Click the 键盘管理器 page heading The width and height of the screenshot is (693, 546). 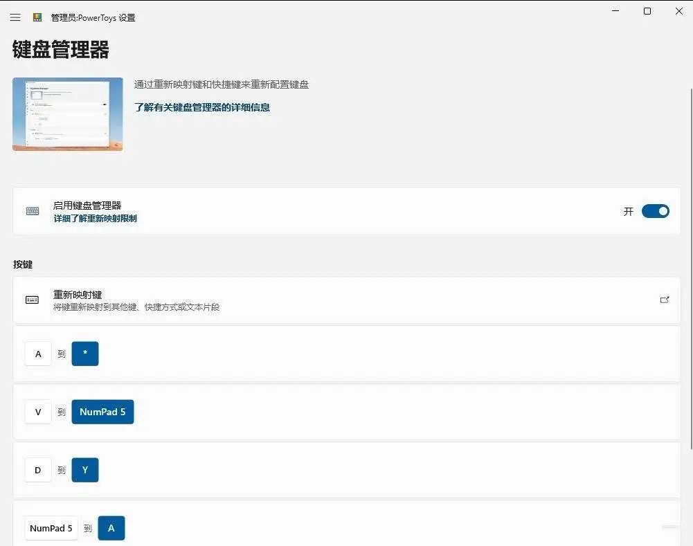(60, 49)
